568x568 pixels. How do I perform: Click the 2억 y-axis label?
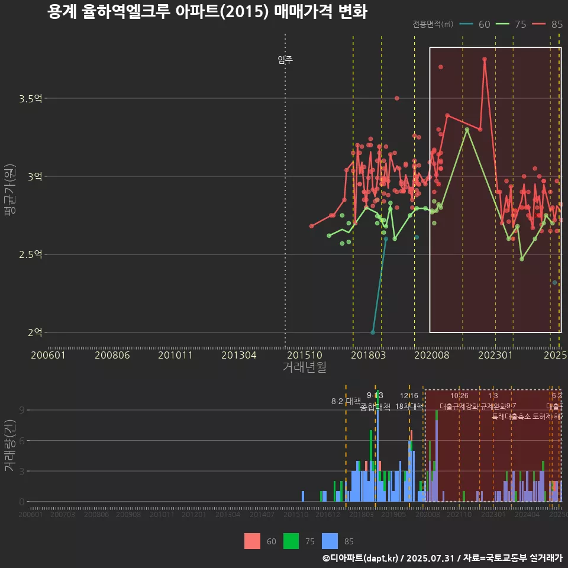pos(35,333)
